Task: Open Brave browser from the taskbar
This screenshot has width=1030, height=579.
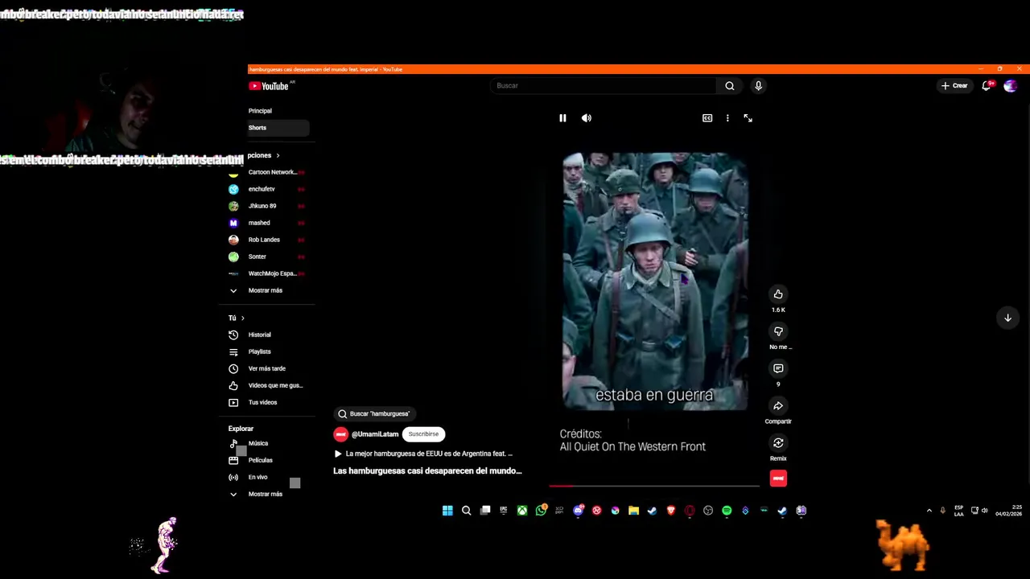Action: [671, 511]
